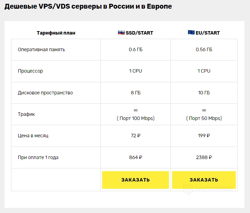
Task: Select the 864 ₽ yearly price
Action: [135, 157]
